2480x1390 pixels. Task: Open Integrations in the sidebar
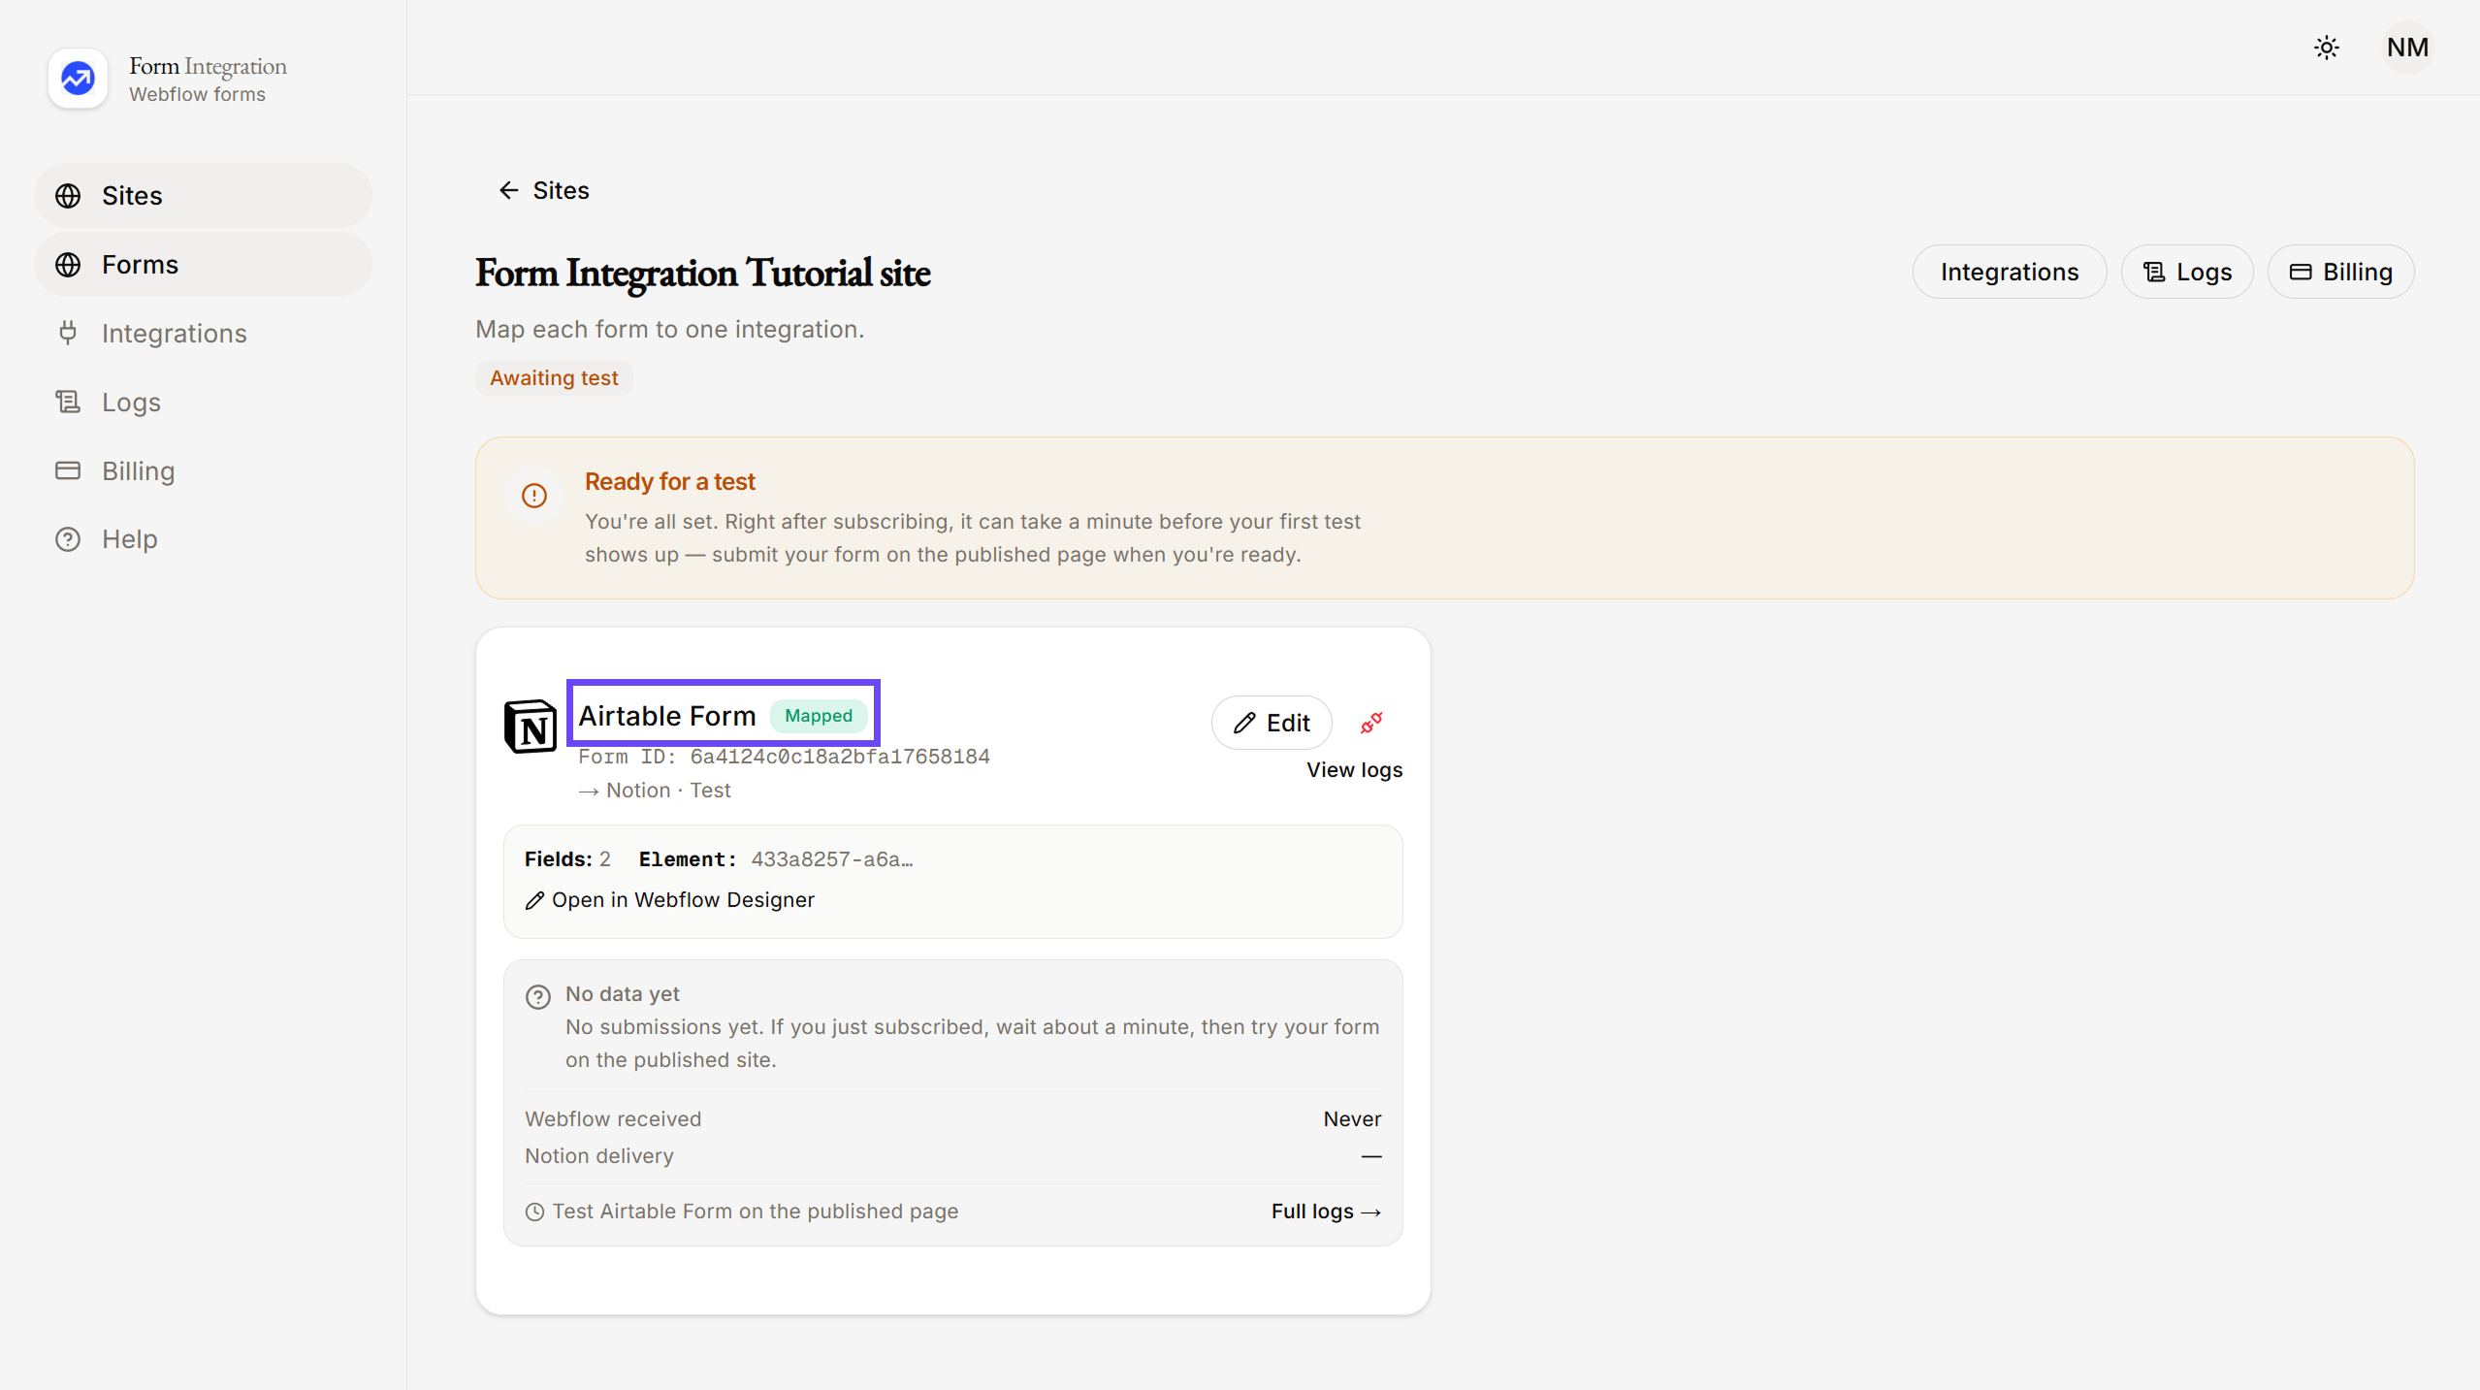203,334
